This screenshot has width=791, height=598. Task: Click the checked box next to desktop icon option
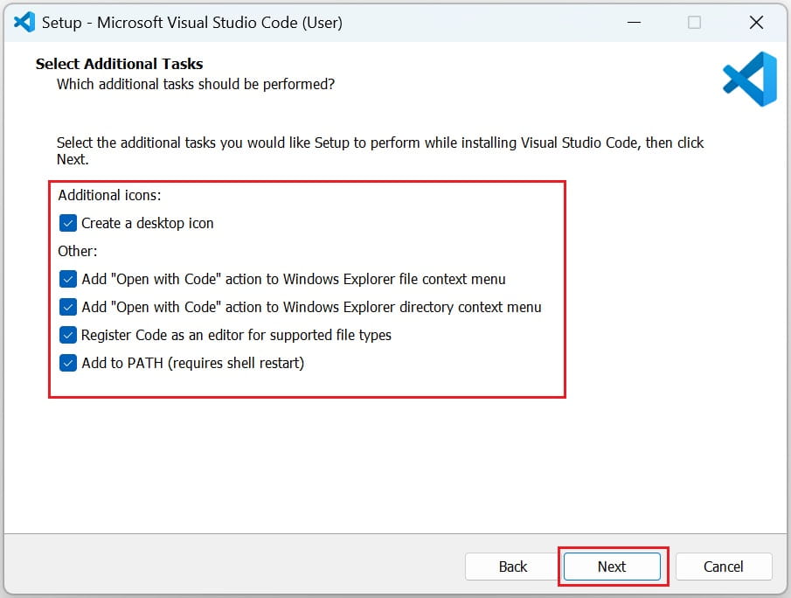click(x=68, y=223)
